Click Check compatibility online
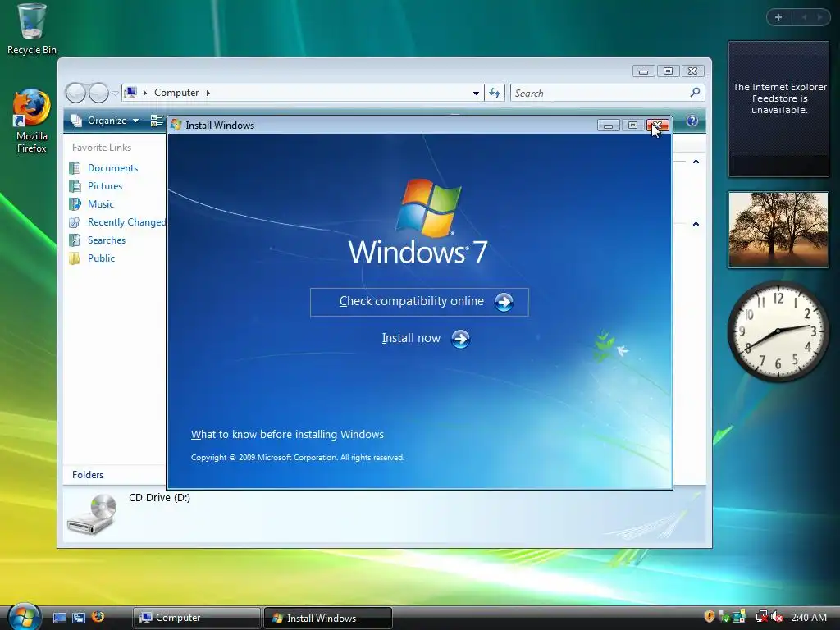Screen dimensions: 840x630 [419, 302]
